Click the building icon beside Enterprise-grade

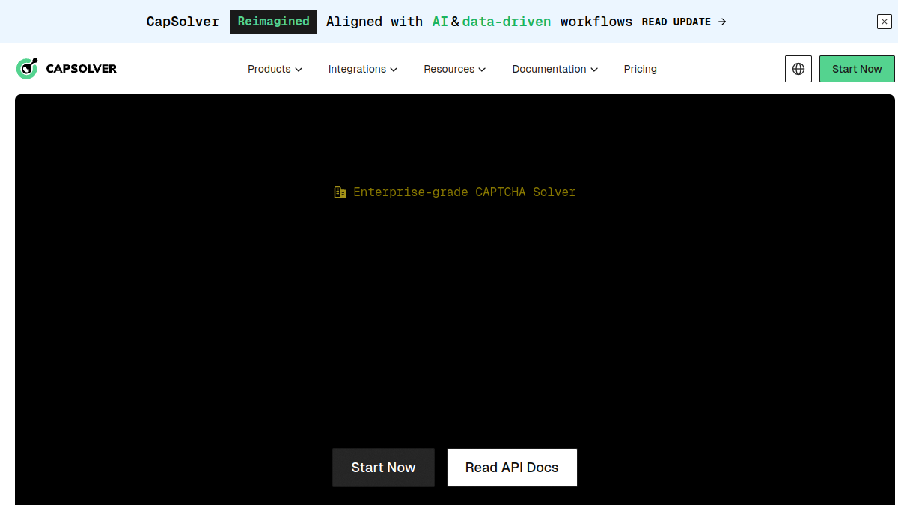pos(340,192)
